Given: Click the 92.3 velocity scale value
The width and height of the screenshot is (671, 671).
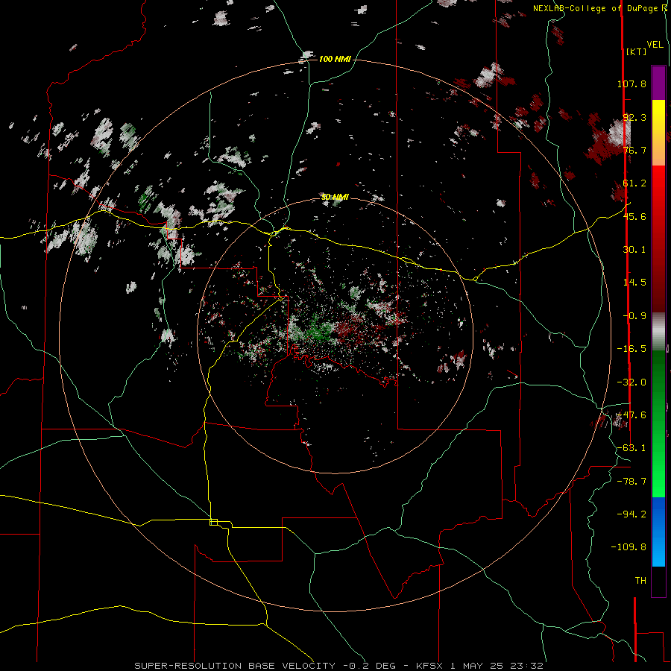Looking at the screenshot, I should click(634, 117).
